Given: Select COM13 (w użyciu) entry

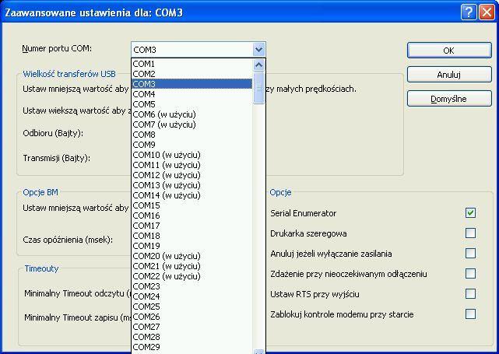Looking at the screenshot, I should [x=192, y=185].
